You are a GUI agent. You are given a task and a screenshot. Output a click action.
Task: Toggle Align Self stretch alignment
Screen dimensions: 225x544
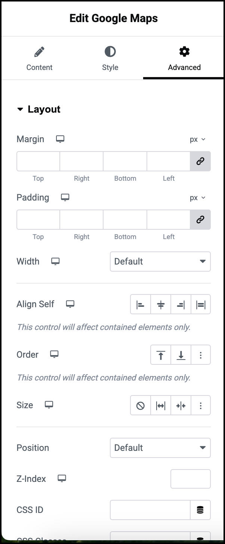201,304
